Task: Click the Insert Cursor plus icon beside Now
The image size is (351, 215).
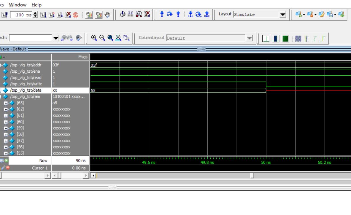Action: (x=6, y=160)
